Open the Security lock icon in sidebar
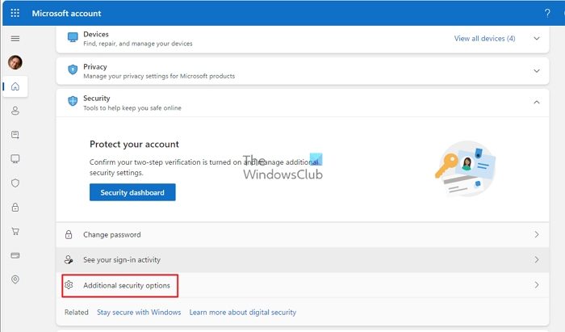Viewport: 565px width, 332px height. (15, 208)
